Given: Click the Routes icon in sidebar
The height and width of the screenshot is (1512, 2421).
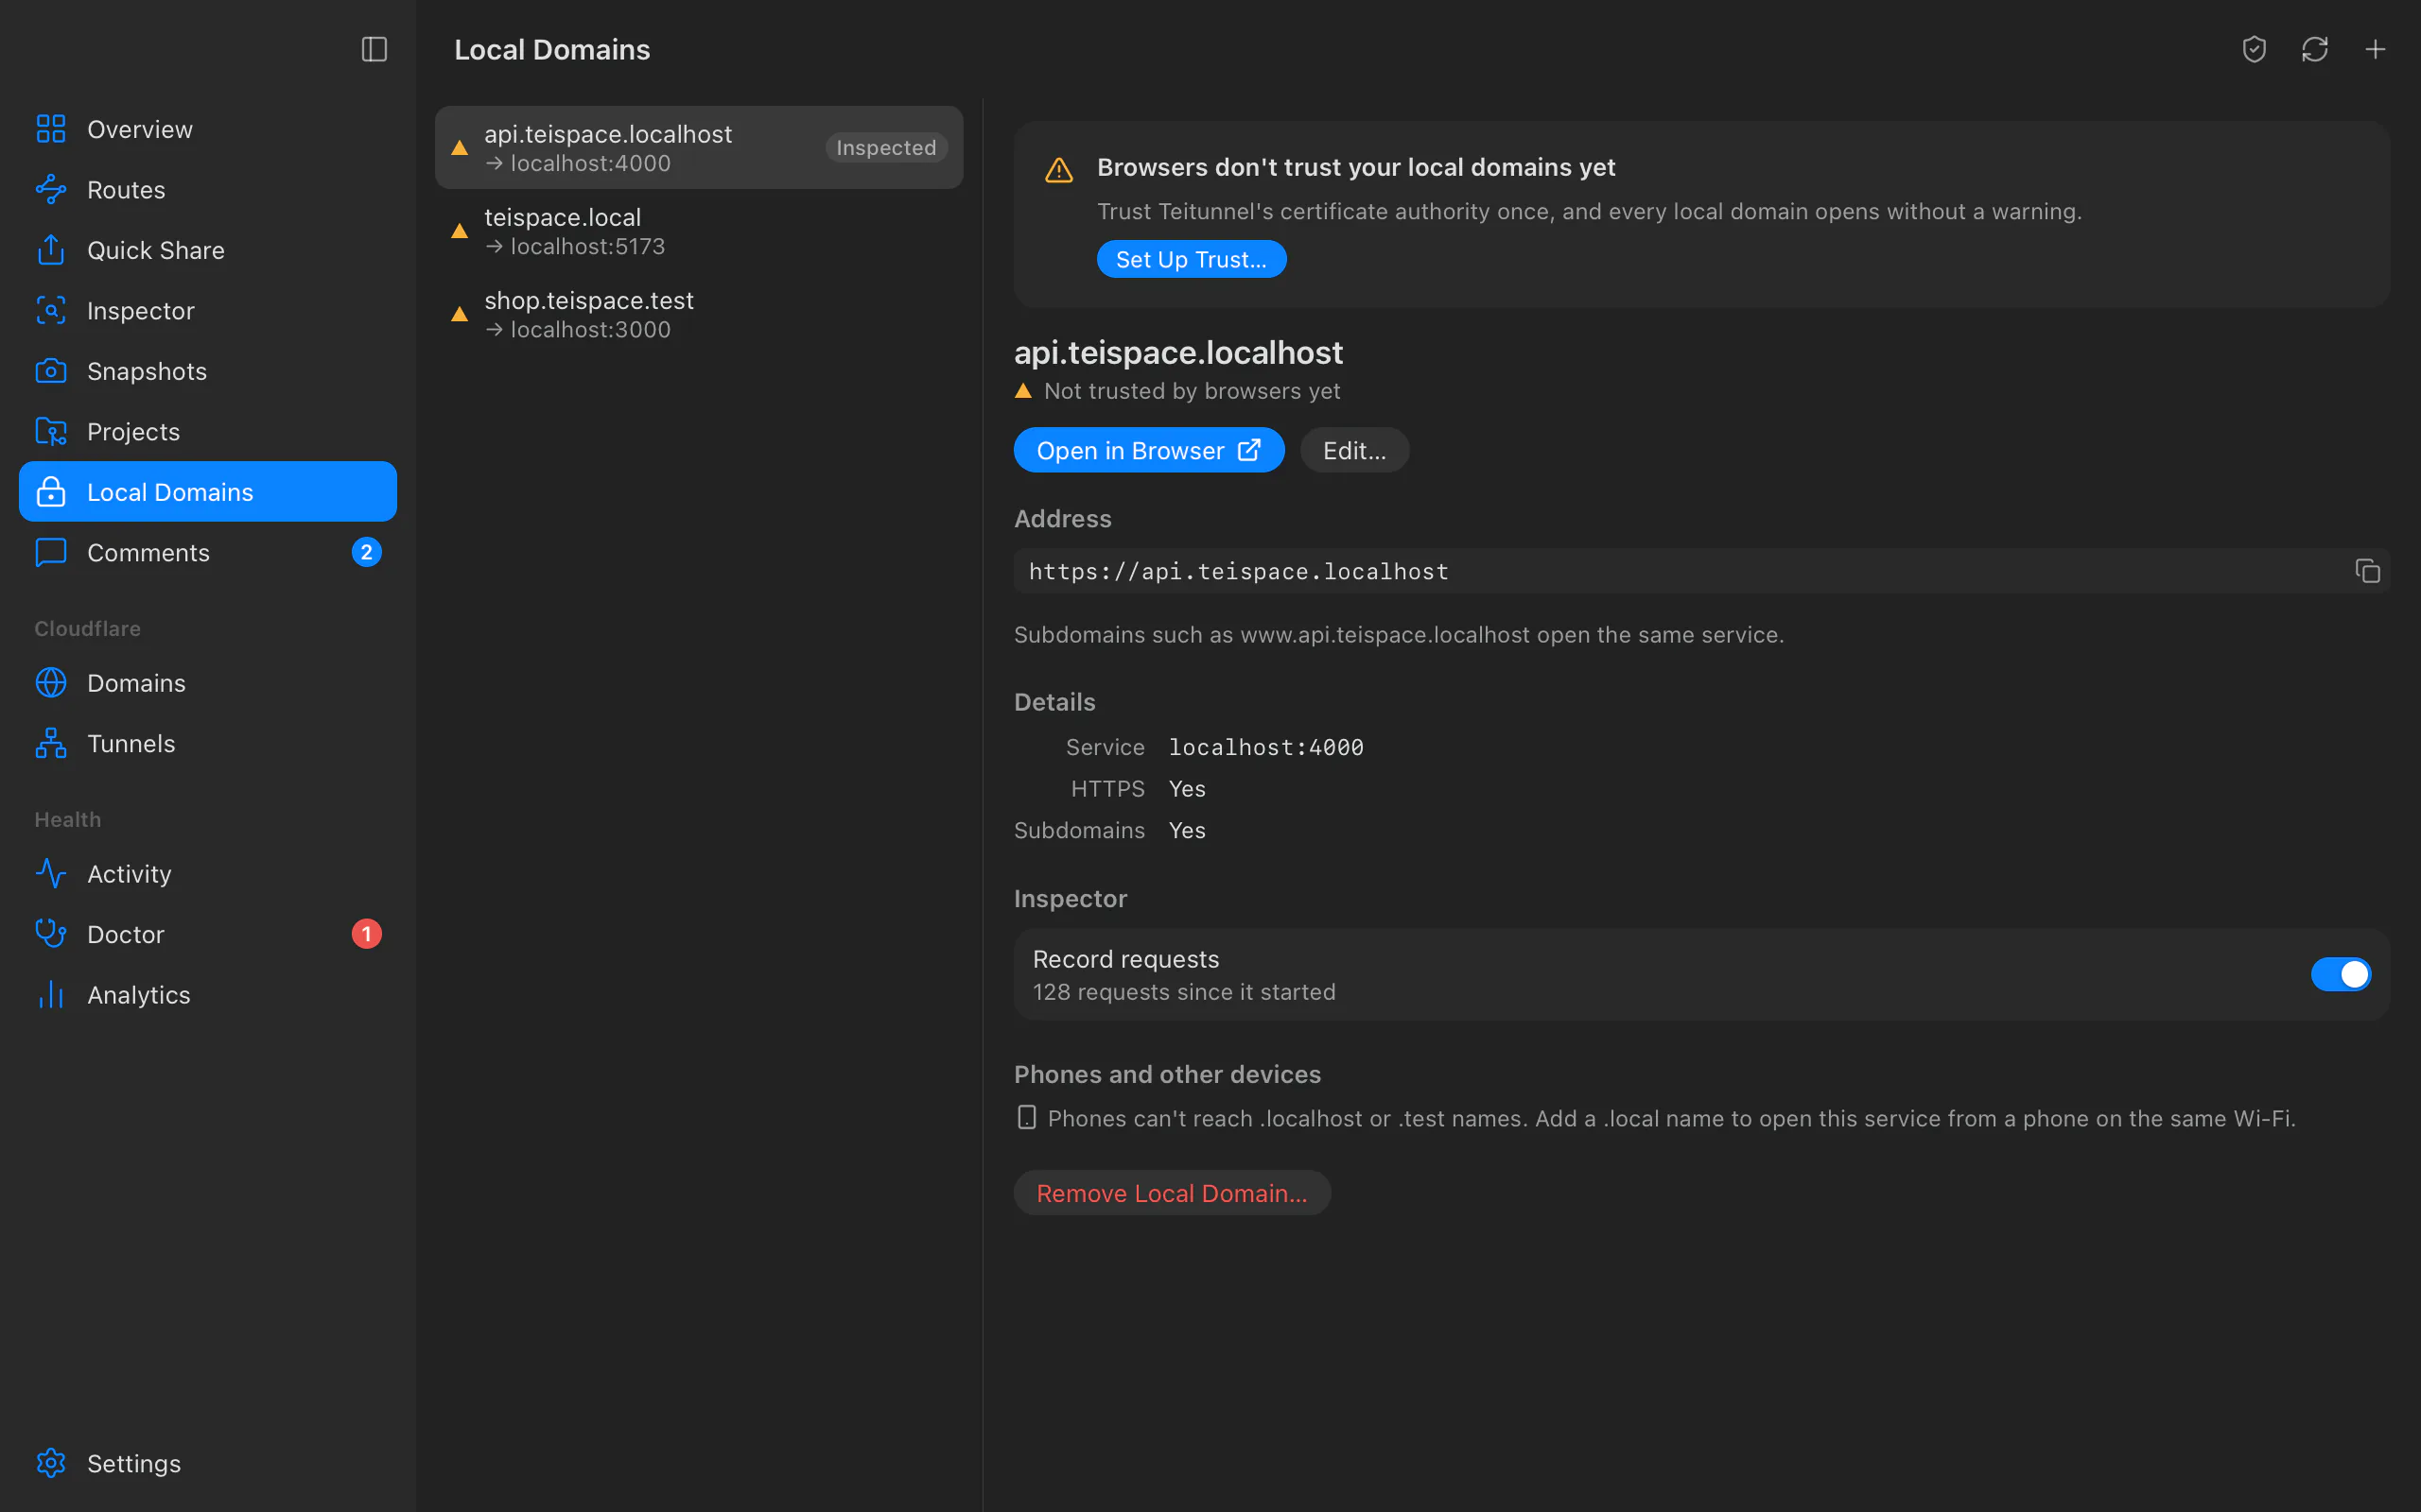Looking at the screenshot, I should click(51, 189).
